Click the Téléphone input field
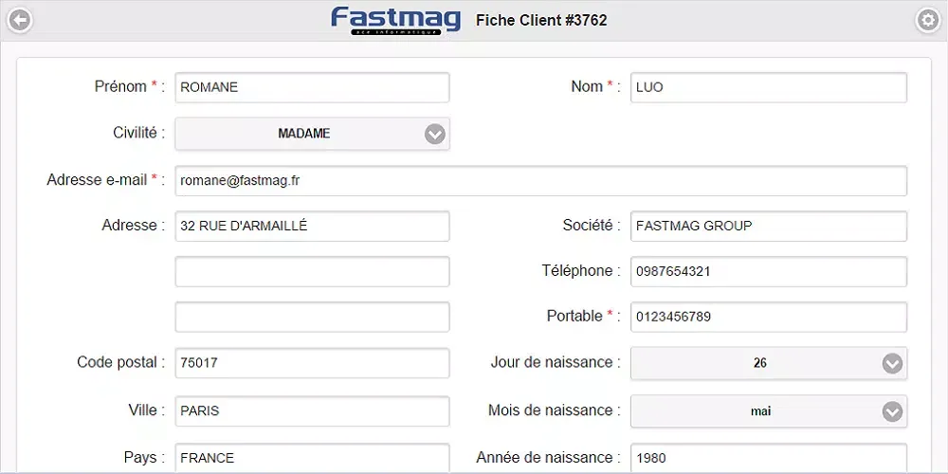Image resolution: width=948 pixels, height=474 pixels. tap(768, 271)
